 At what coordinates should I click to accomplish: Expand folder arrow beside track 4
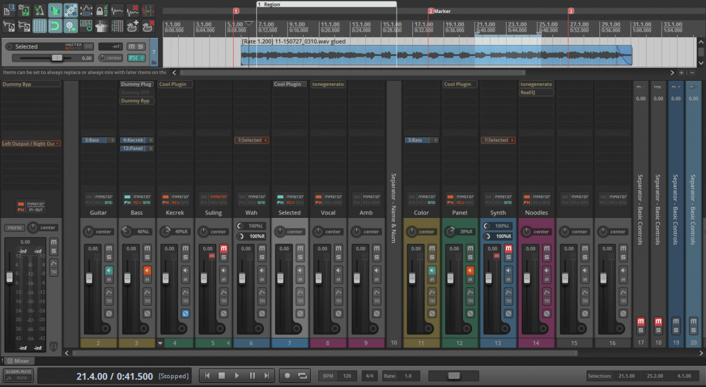point(161,343)
